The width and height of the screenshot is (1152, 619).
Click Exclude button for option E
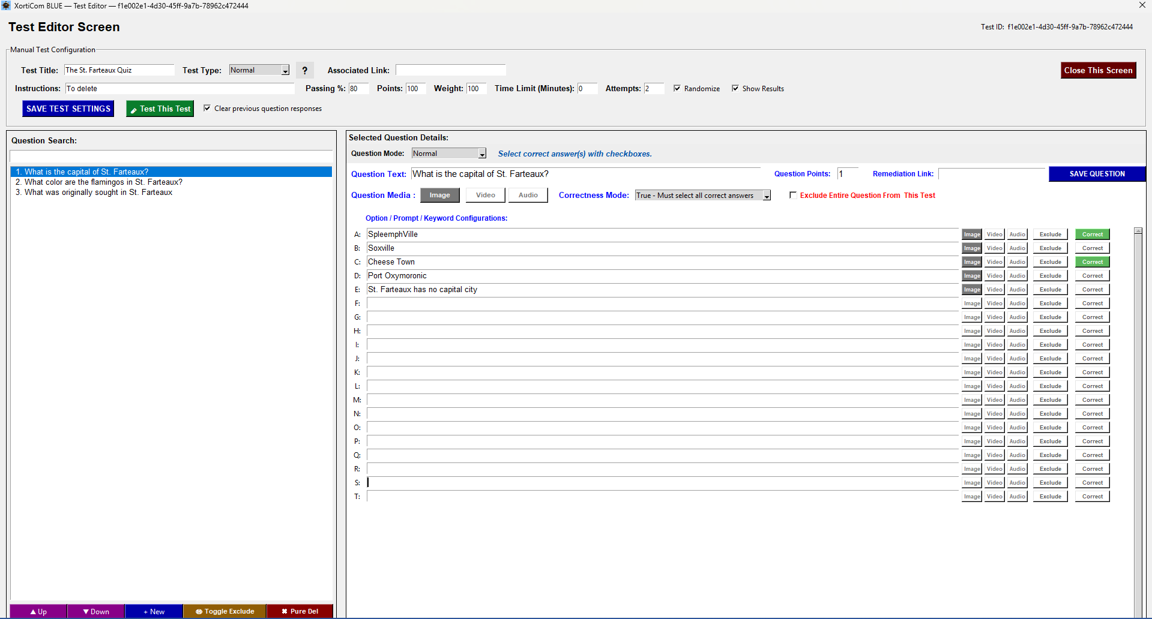pos(1050,290)
